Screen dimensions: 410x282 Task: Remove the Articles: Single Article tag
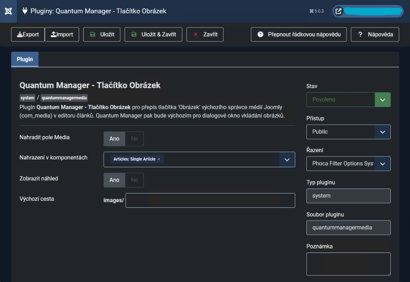point(159,159)
